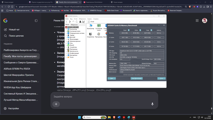Open the Программы large icon
Image resolution: width=213 pixels, height=120 pixels.
pos(99,35)
